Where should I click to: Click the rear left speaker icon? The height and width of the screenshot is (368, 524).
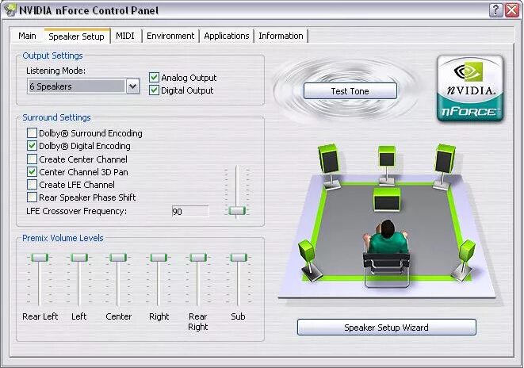309,260
